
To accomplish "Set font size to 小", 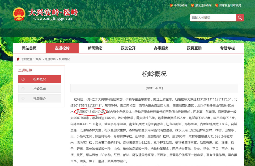I will 157,88.
